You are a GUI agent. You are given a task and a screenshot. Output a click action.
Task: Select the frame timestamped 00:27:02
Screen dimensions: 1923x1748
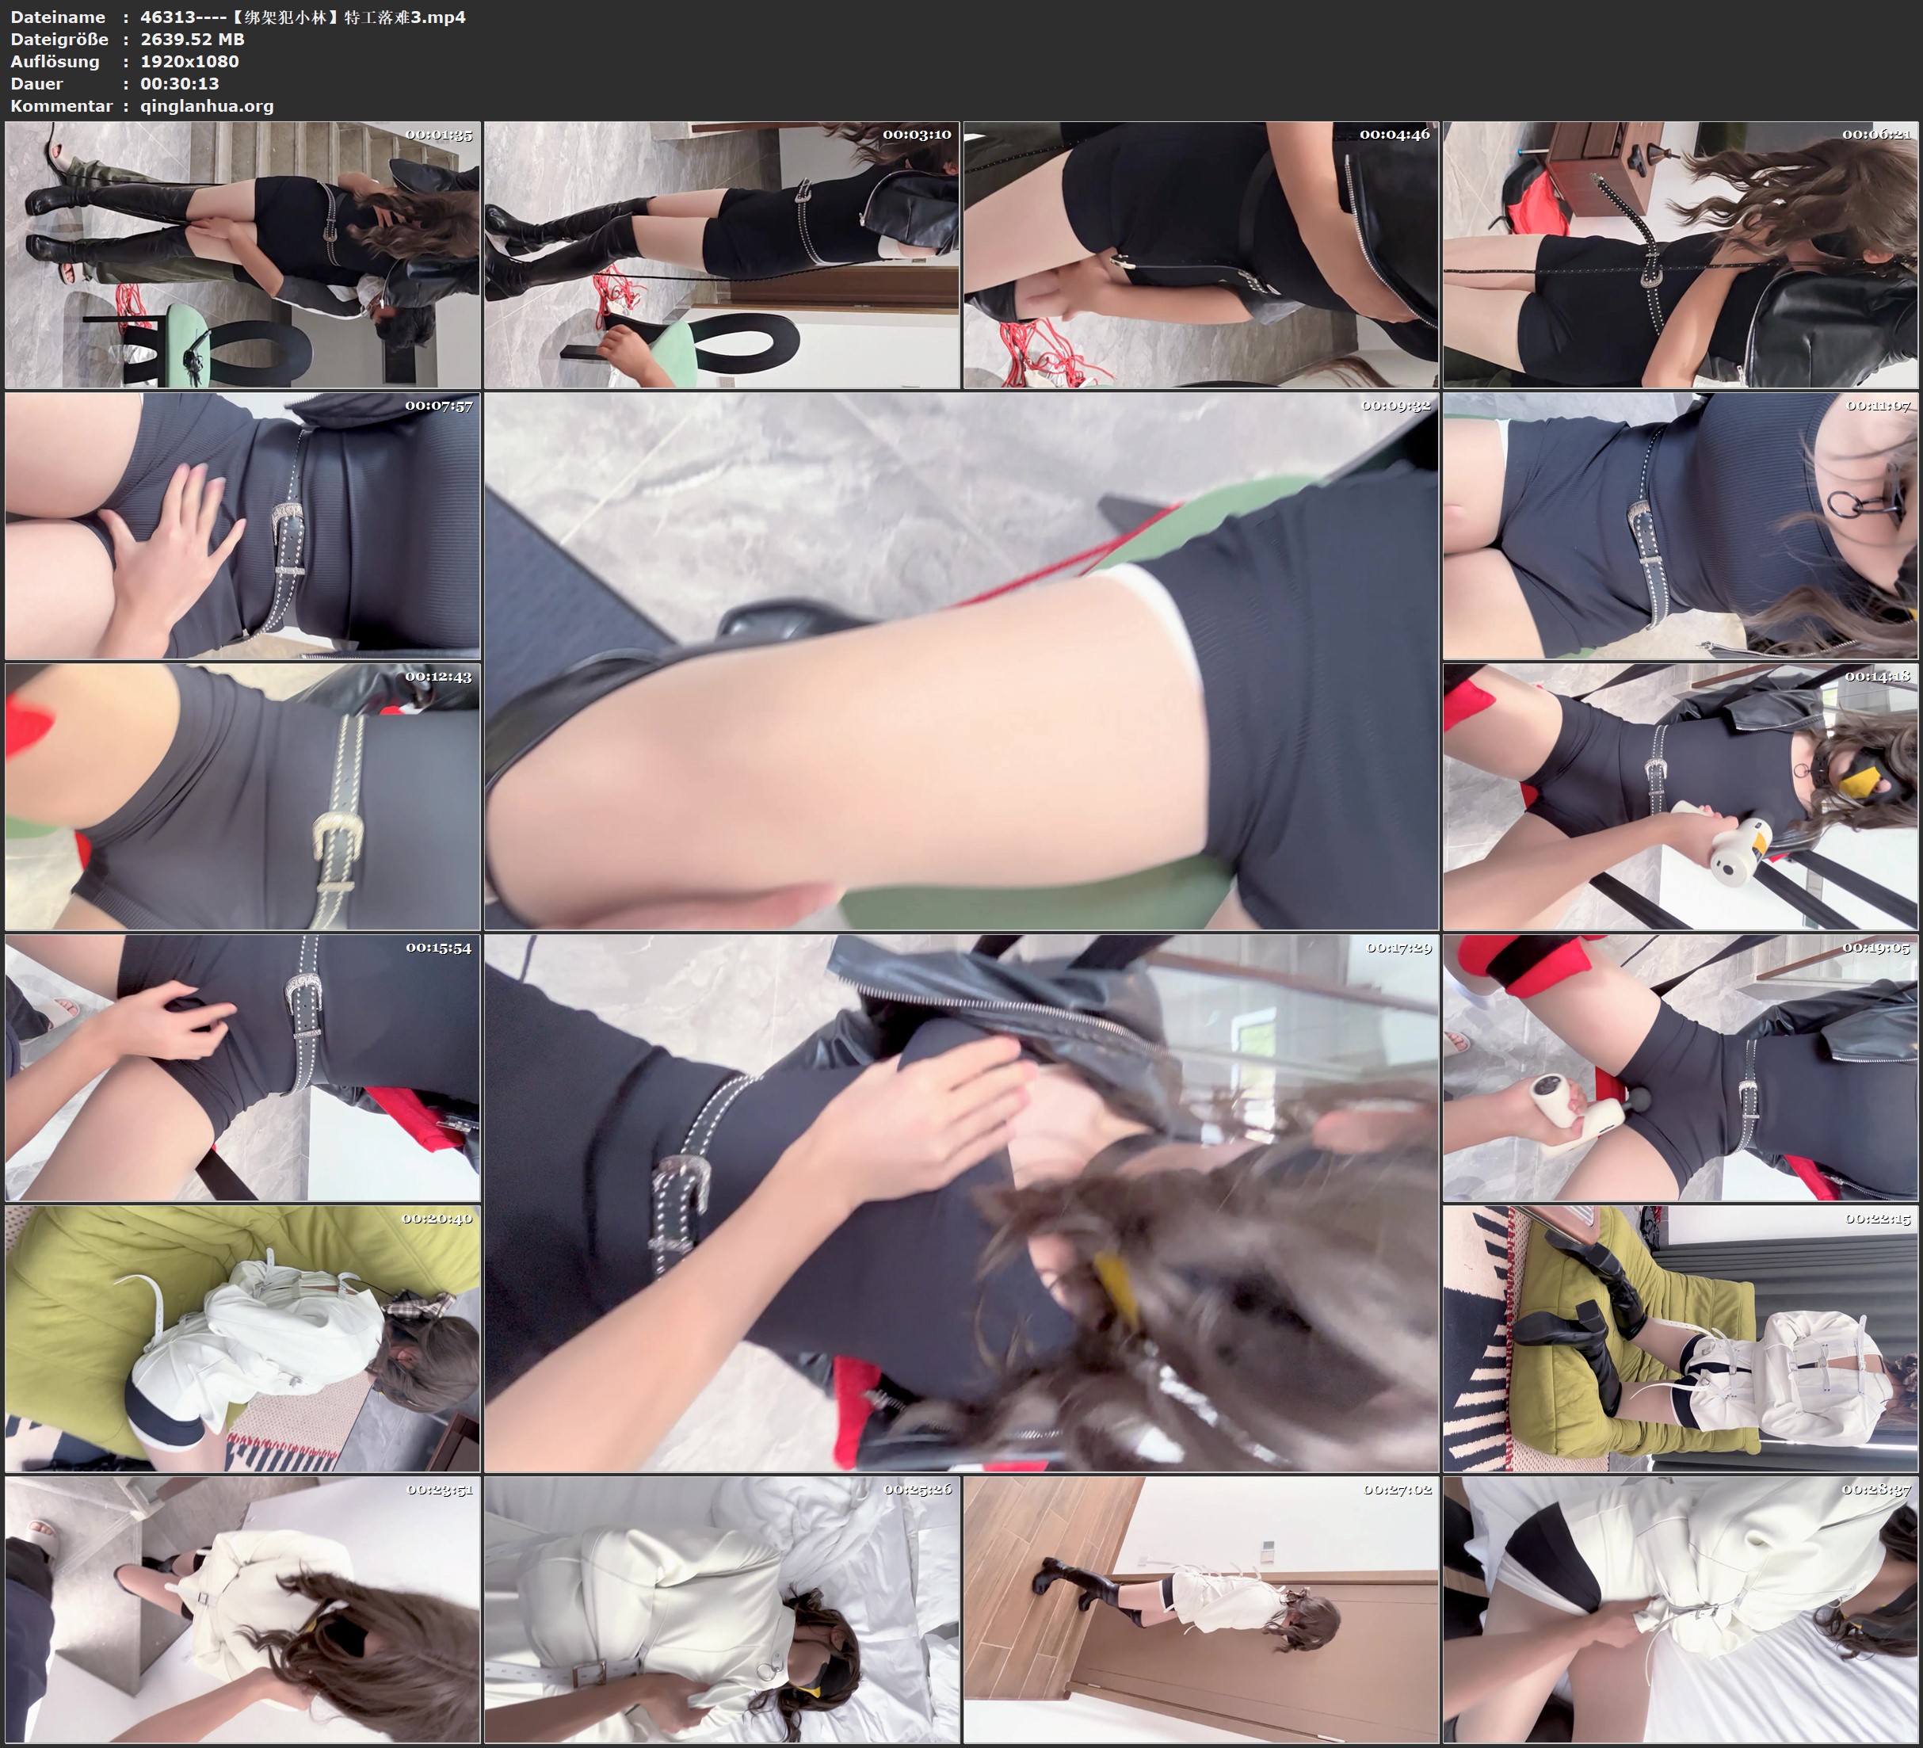coord(1201,1609)
